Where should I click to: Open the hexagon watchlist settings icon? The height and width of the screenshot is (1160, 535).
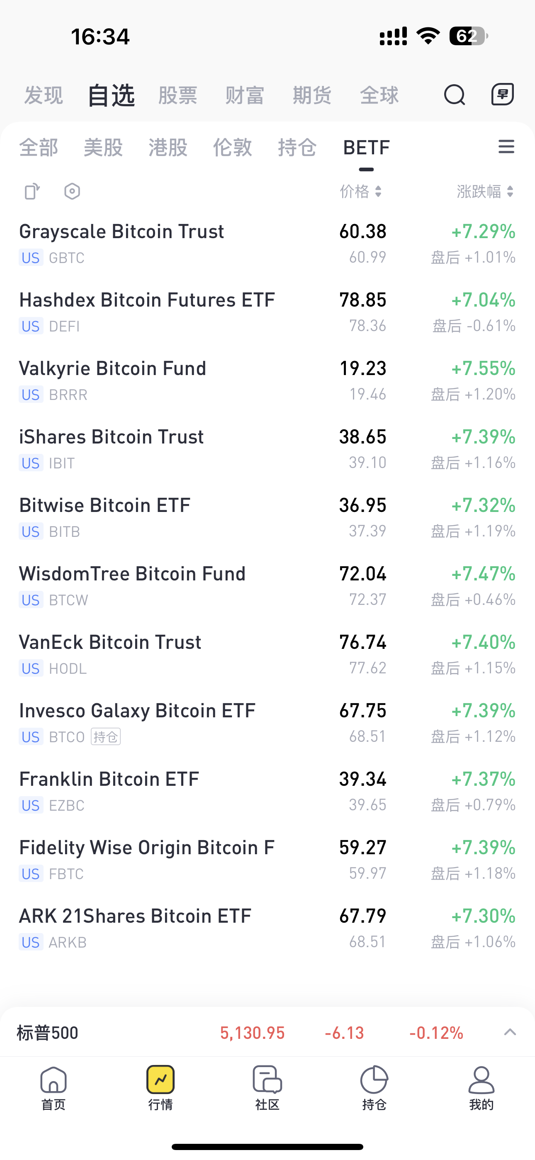(x=72, y=191)
